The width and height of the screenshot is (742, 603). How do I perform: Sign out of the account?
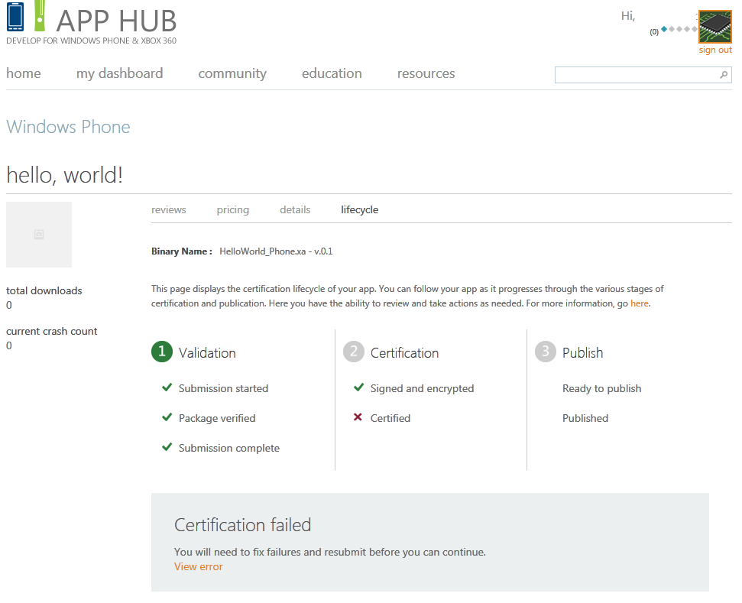(x=715, y=50)
